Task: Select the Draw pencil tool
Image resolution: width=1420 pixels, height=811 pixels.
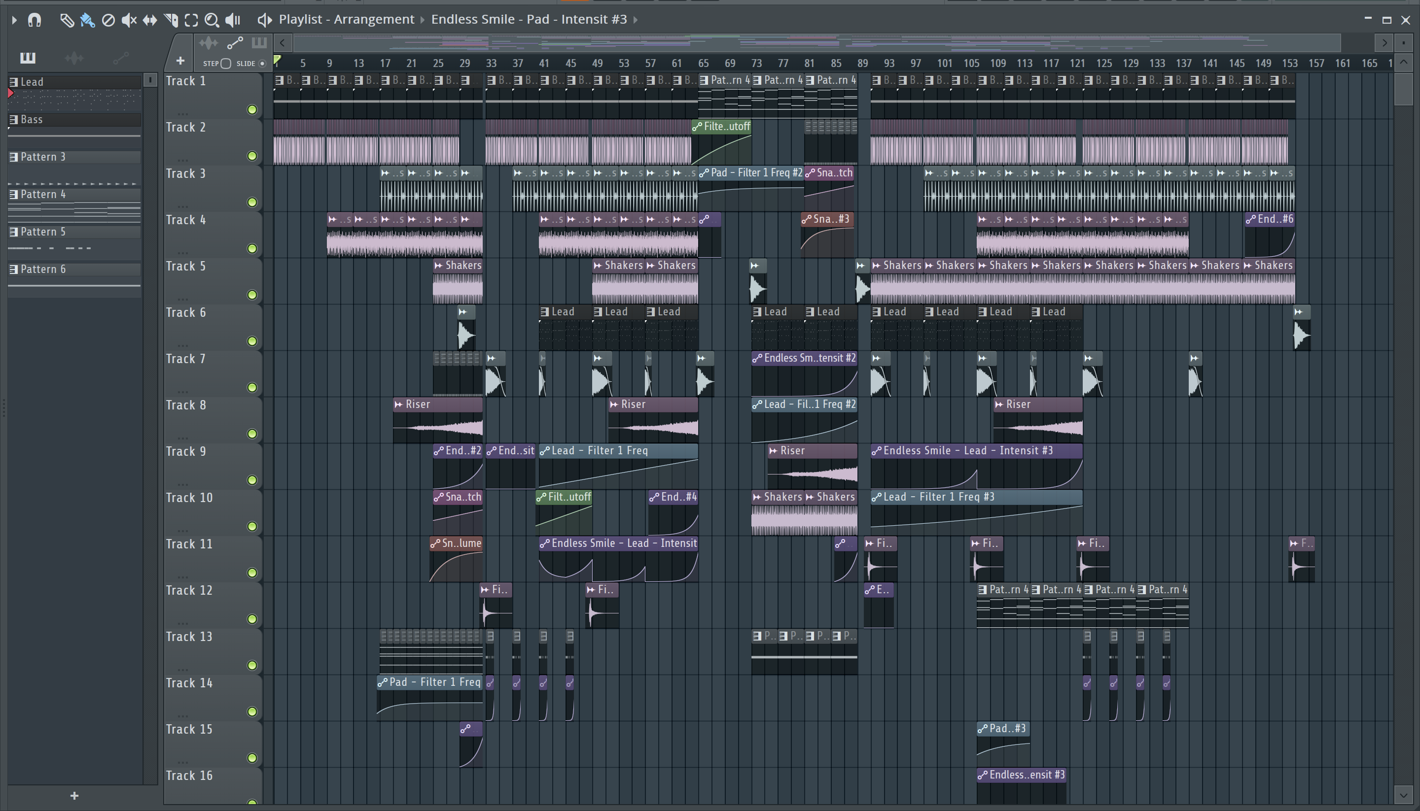Action: pos(67,20)
